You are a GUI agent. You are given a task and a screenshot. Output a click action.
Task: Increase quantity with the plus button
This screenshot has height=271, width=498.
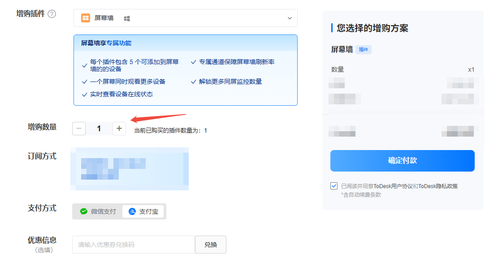tap(119, 129)
